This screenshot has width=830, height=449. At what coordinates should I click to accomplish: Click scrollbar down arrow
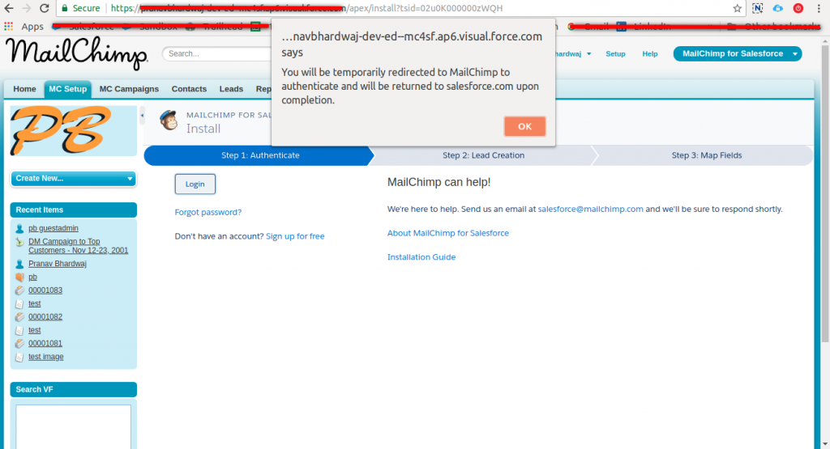pos(824,443)
